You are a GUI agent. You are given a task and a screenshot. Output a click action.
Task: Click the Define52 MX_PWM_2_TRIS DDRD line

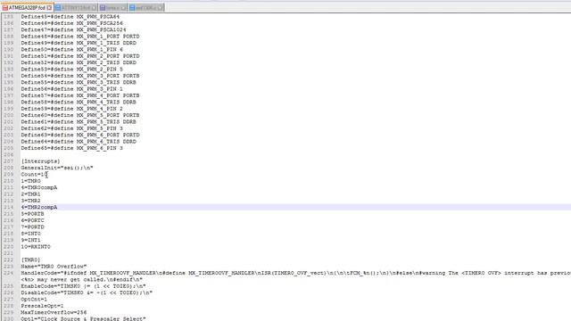coord(79,62)
